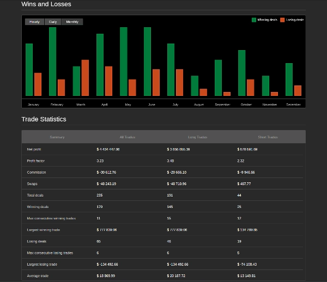Viewport: 327px width, 282px height.
Task: Switch chart to Hourly view
Action: (x=35, y=22)
